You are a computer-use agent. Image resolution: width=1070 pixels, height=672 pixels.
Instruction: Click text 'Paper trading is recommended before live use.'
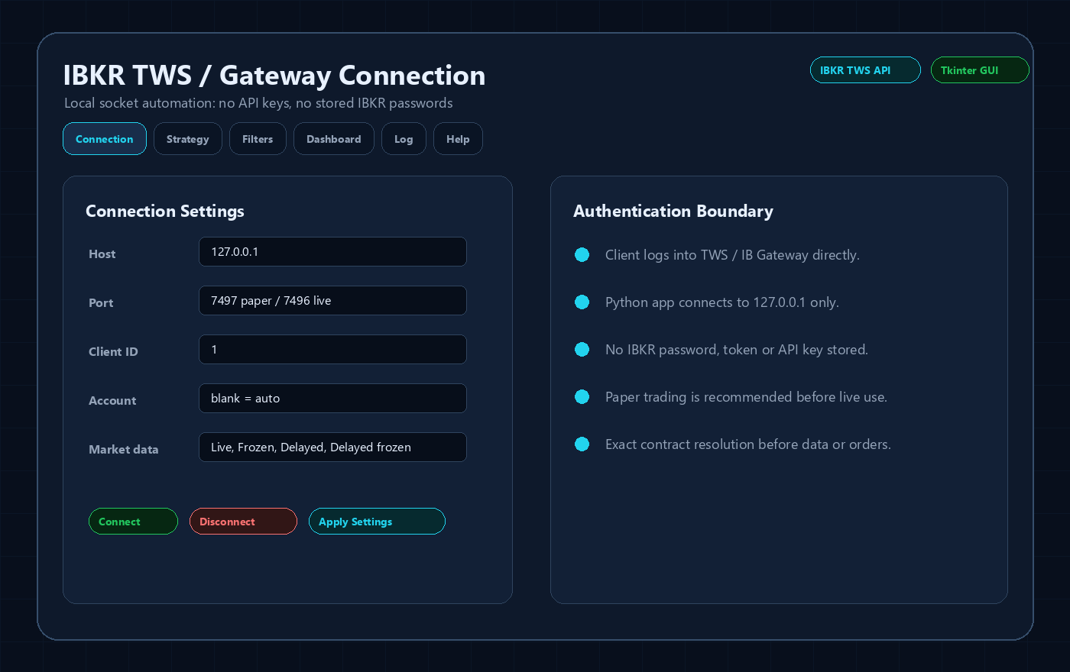click(x=746, y=397)
